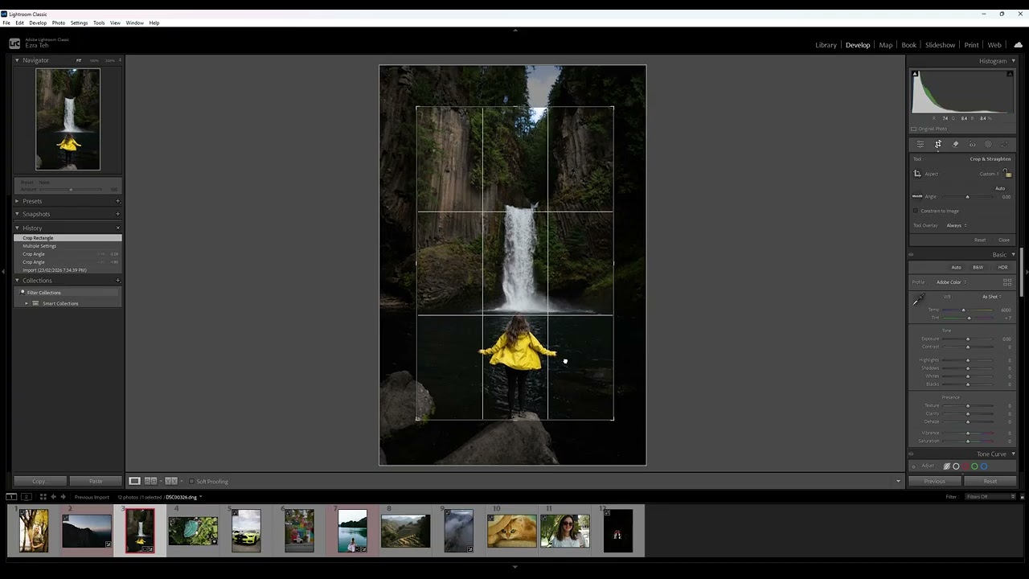
Task: Add a new collection with plus icon
Action: [118, 281]
